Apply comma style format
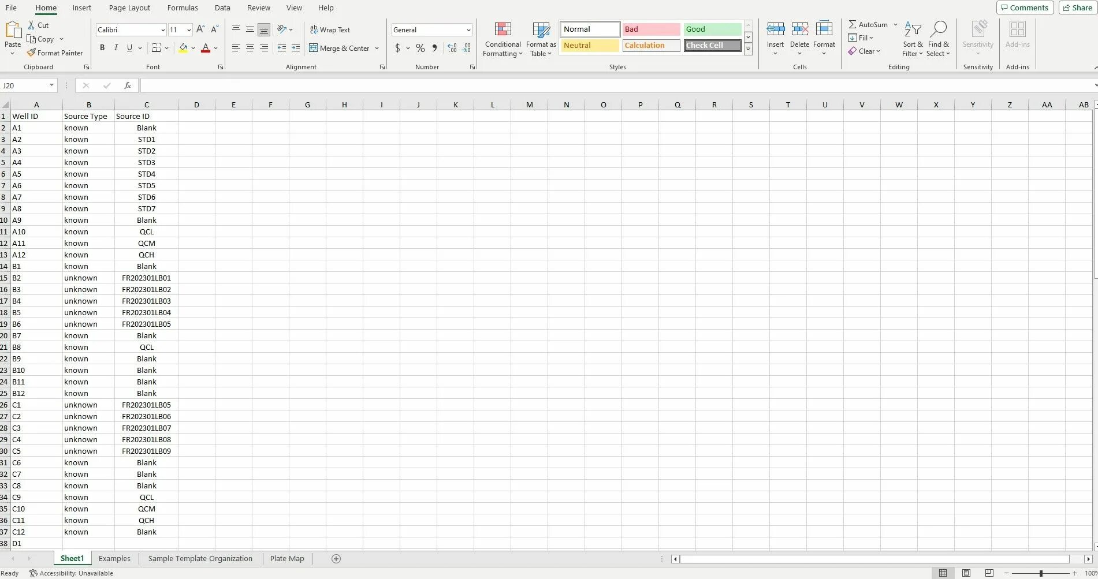Image resolution: width=1098 pixels, height=579 pixels. click(x=434, y=48)
